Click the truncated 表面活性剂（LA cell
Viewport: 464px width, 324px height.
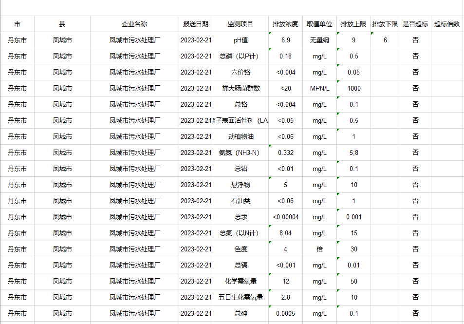241,120
